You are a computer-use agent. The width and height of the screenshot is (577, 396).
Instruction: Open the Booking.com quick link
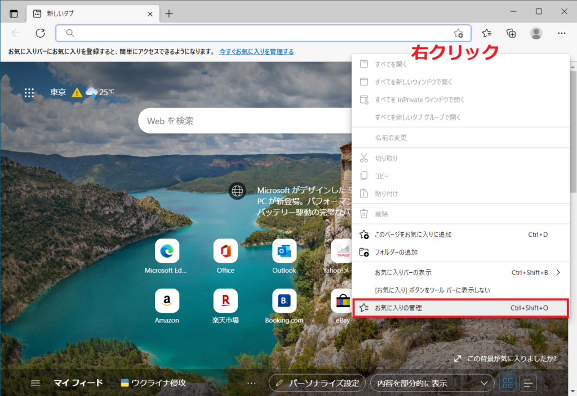pos(284,301)
